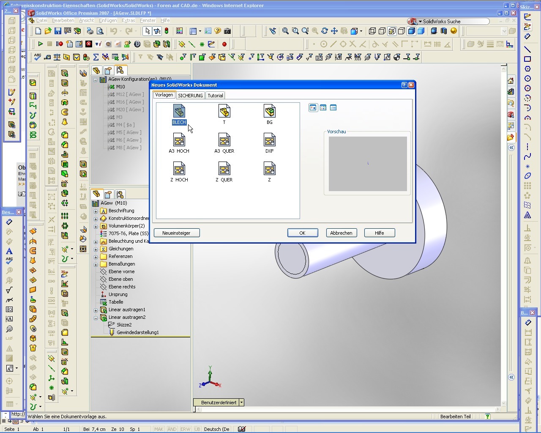Switch dialog to large icons view
Image resolution: width=541 pixels, height=433 pixels.
[x=313, y=108]
